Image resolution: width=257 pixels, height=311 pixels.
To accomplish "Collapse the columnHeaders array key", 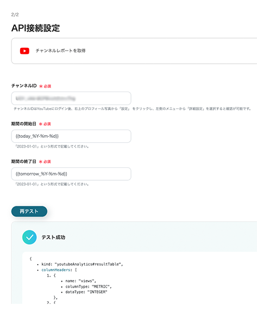I will coord(56,270).
